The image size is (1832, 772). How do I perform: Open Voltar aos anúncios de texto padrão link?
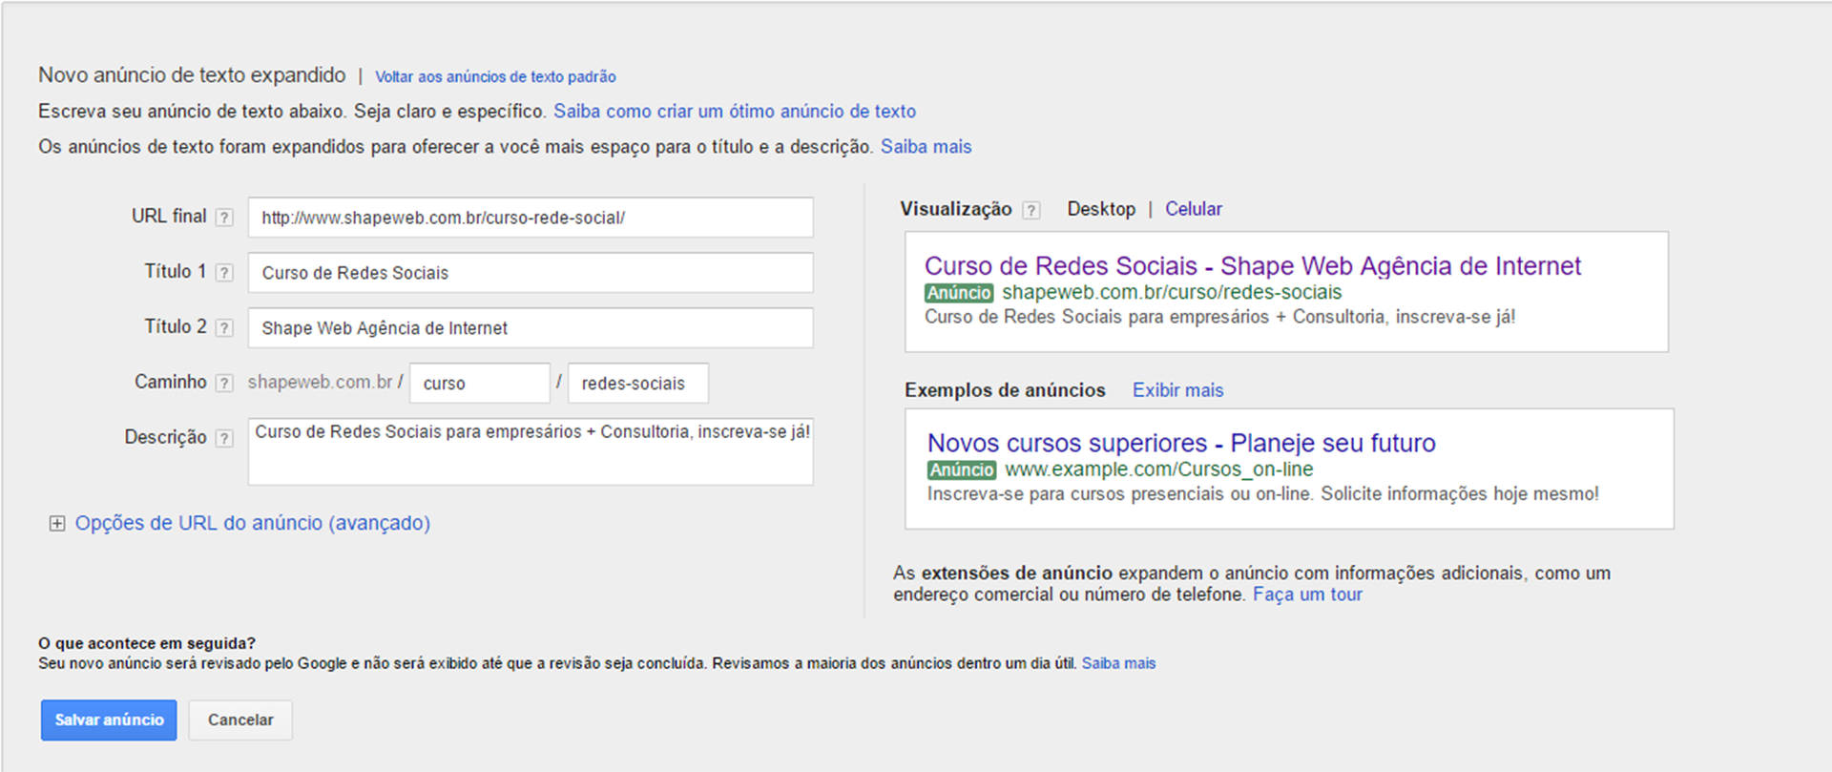(x=495, y=77)
